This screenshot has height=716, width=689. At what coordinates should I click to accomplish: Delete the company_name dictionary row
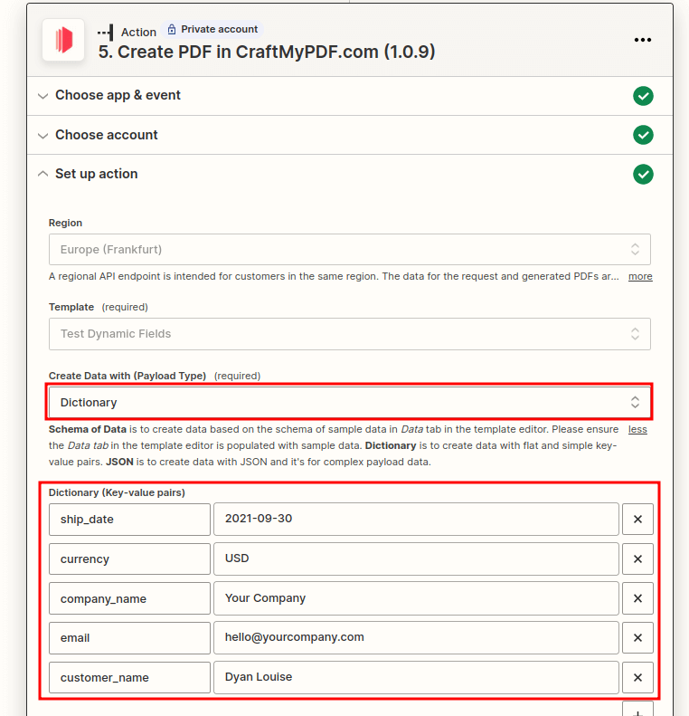tap(637, 598)
